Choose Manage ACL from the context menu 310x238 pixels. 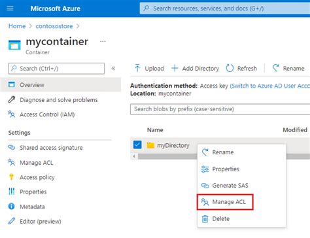click(x=225, y=202)
